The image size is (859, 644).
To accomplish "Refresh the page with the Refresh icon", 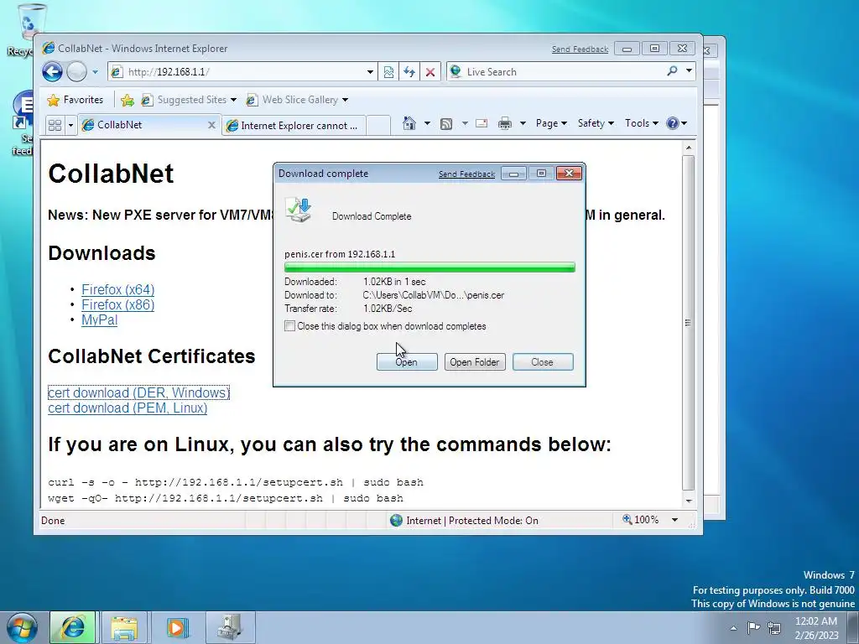I will point(409,72).
